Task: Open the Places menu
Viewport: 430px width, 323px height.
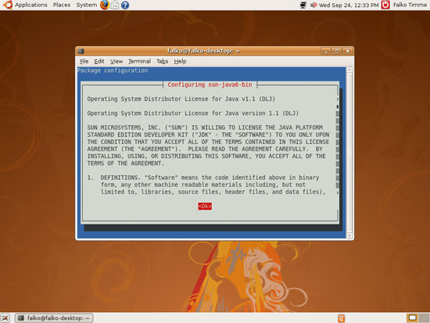Action: (x=62, y=5)
